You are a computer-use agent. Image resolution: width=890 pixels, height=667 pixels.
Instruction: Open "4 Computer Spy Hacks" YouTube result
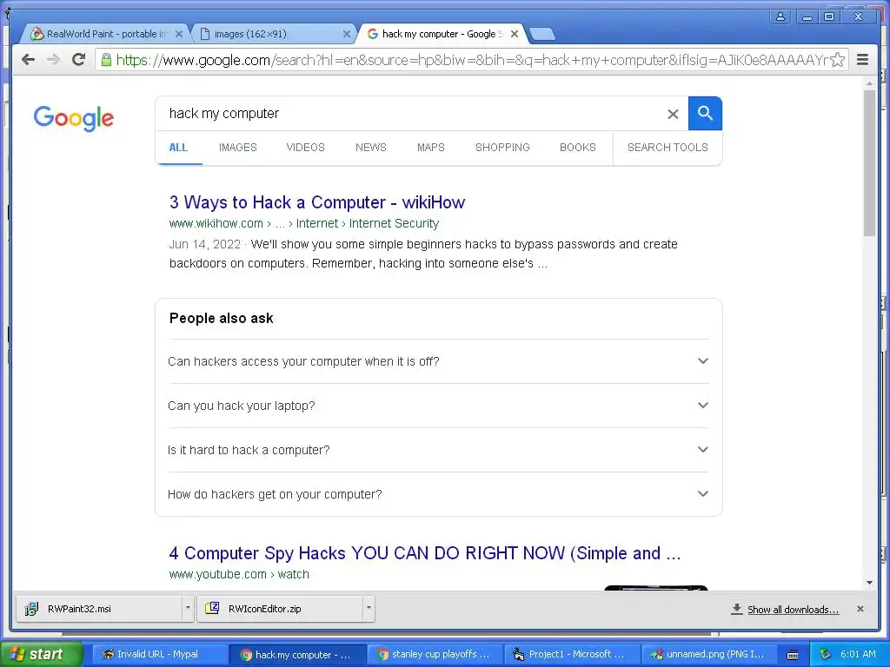(424, 553)
